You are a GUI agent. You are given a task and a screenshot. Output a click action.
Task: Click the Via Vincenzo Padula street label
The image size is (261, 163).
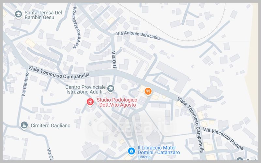point(223,138)
